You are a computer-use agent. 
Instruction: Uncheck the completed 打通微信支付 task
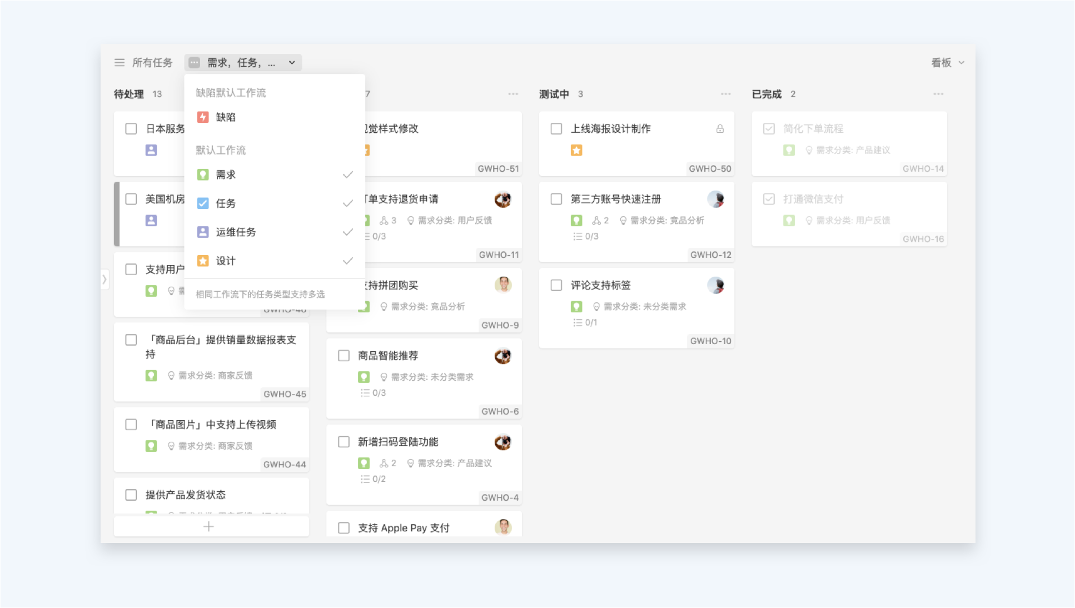click(769, 199)
